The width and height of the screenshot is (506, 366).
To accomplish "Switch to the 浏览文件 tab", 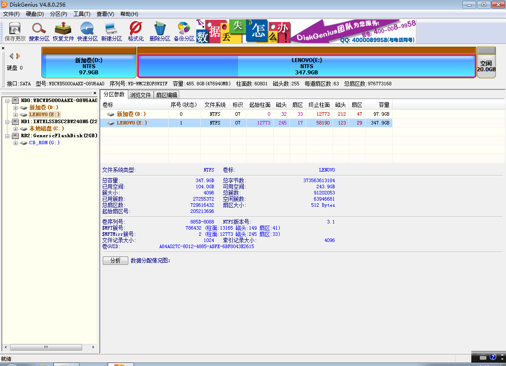I will click(141, 95).
